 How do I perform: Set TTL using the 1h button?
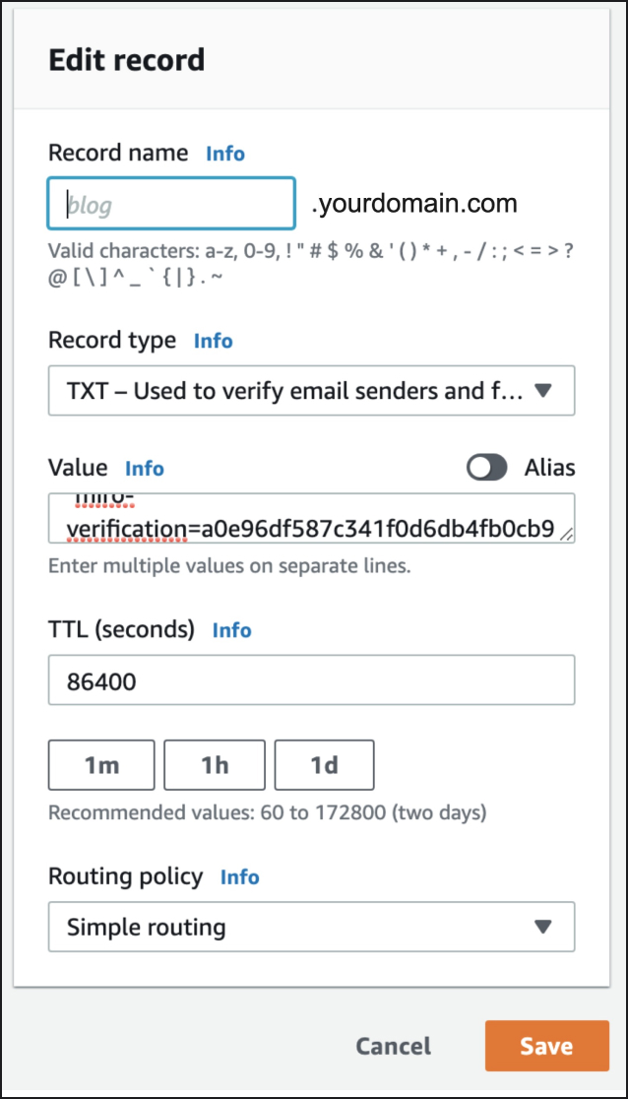pyautogui.click(x=215, y=765)
